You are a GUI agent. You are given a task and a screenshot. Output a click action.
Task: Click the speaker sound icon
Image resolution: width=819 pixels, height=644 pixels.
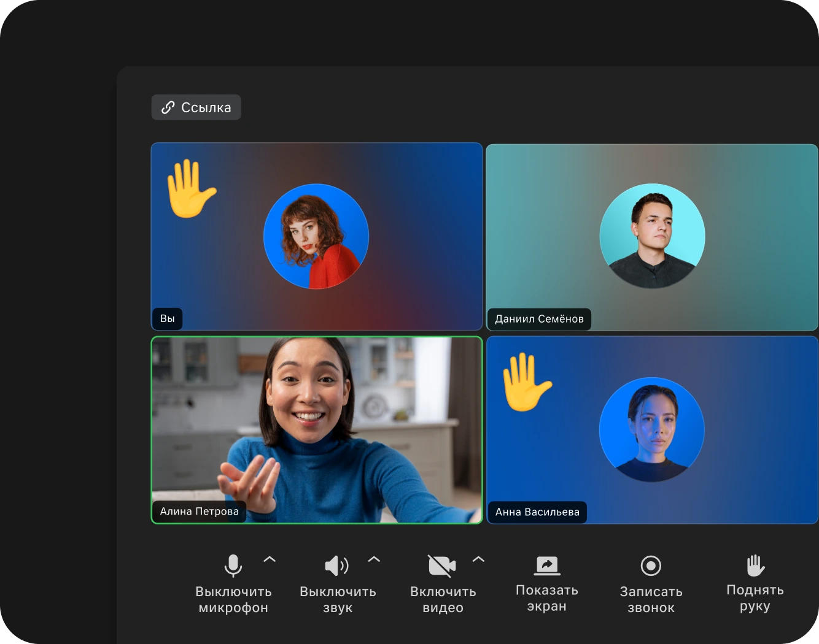click(x=336, y=565)
